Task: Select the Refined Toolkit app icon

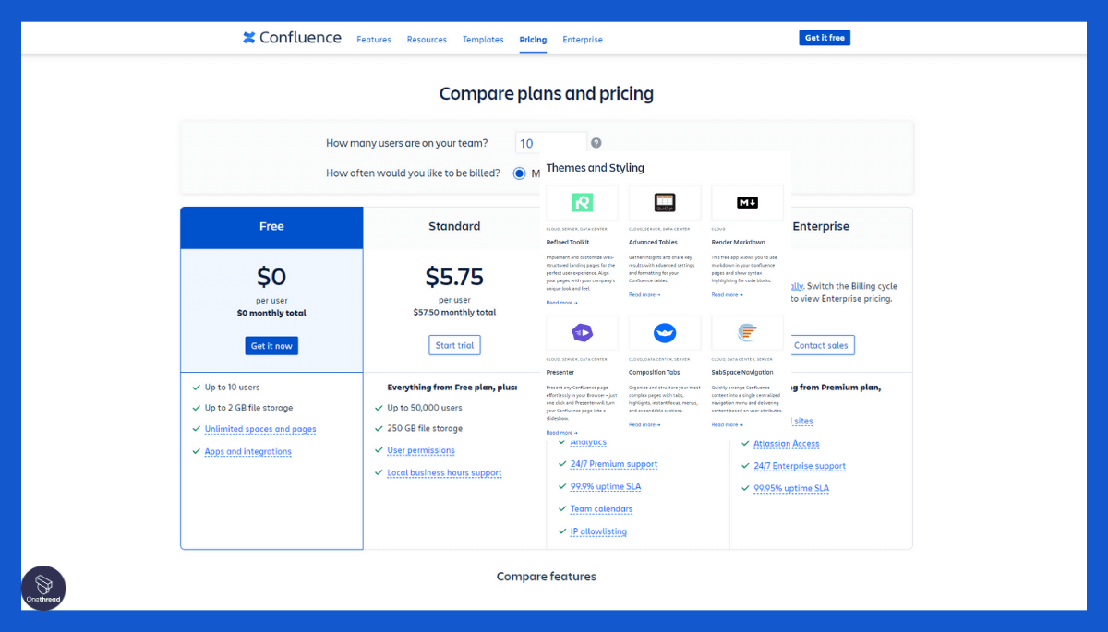Action: click(x=582, y=202)
